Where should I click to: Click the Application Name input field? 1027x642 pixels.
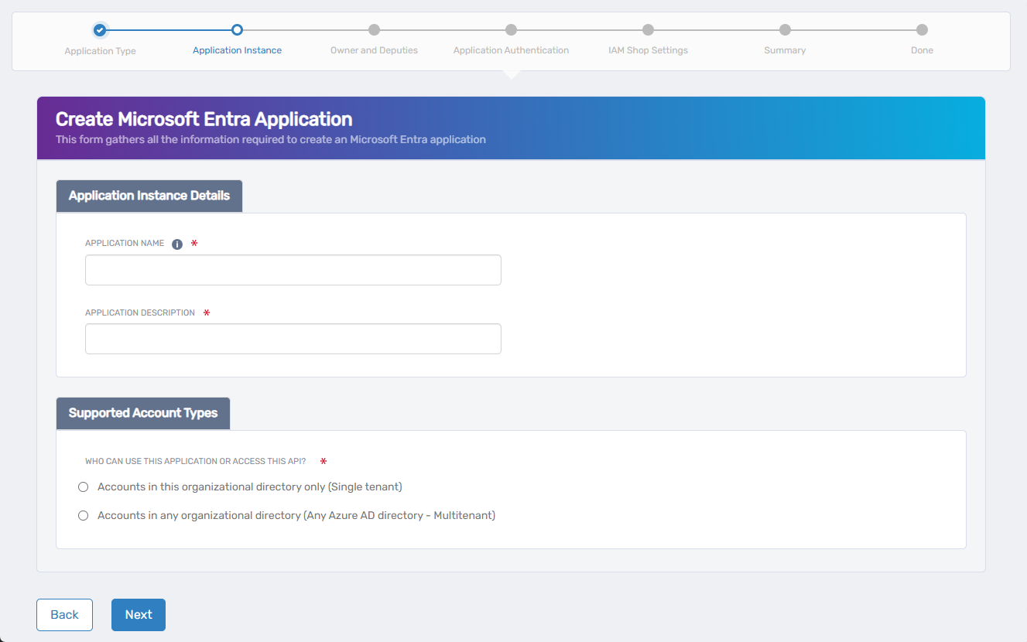[293, 269]
